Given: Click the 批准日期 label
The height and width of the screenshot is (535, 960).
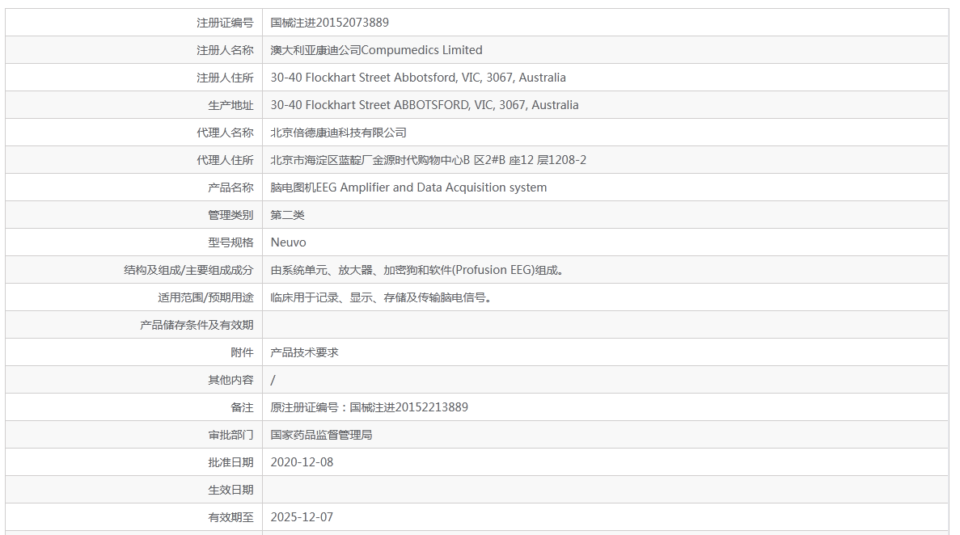Looking at the screenshot, I should (x=230, y=462).
